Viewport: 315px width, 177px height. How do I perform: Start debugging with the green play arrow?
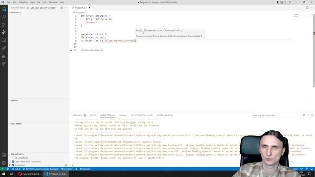point(28,8)
